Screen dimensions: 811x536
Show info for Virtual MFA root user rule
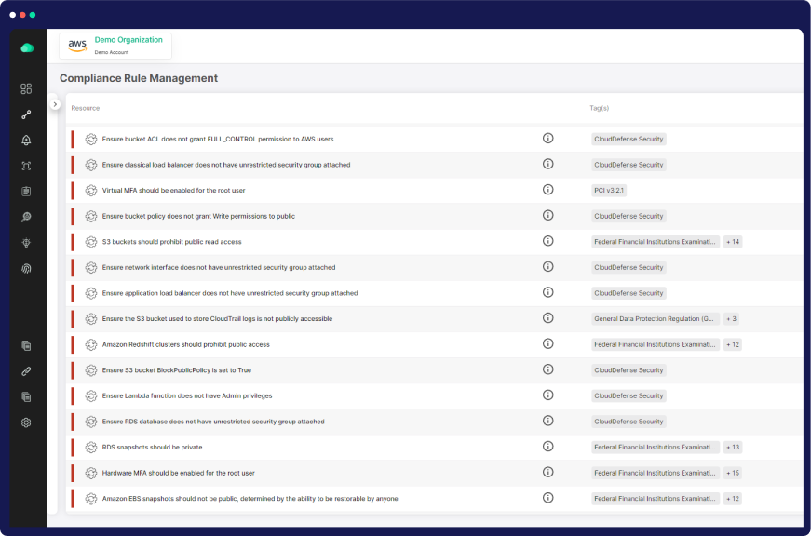pos(547,190)
